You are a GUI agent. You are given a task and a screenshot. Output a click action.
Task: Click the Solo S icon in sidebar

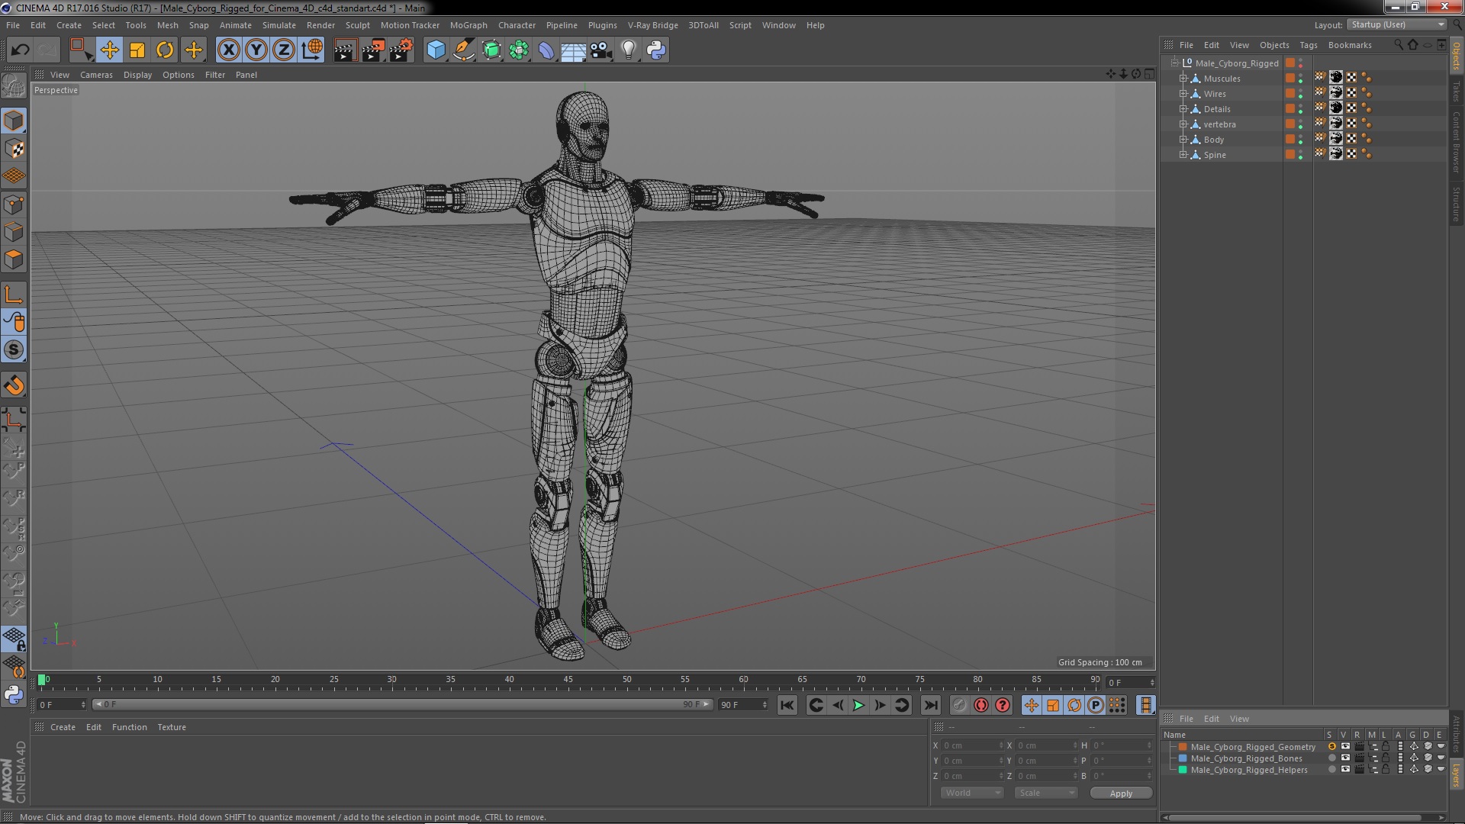coord(14,349)
